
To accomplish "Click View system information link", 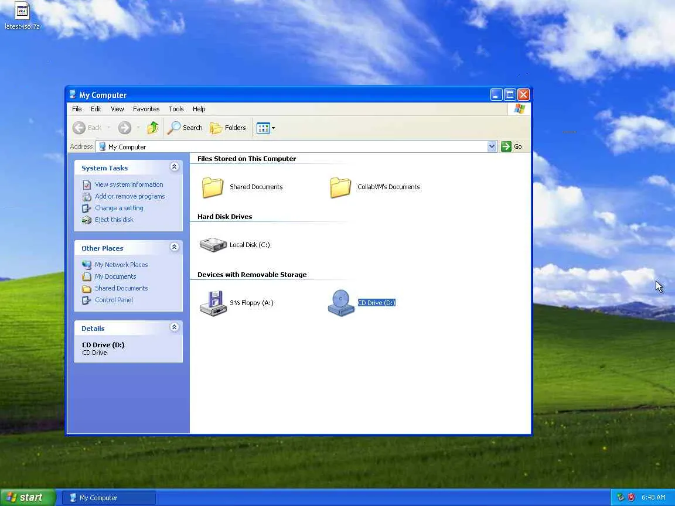I will 129,184.
